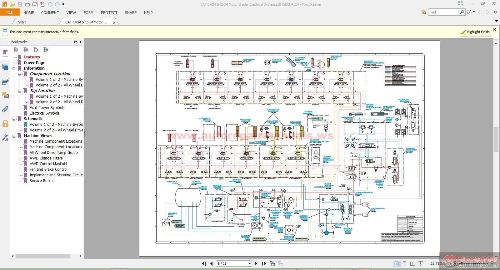This screenshot has height=270, width=500.
Task: Redo the last action
Action: [57, 4]
